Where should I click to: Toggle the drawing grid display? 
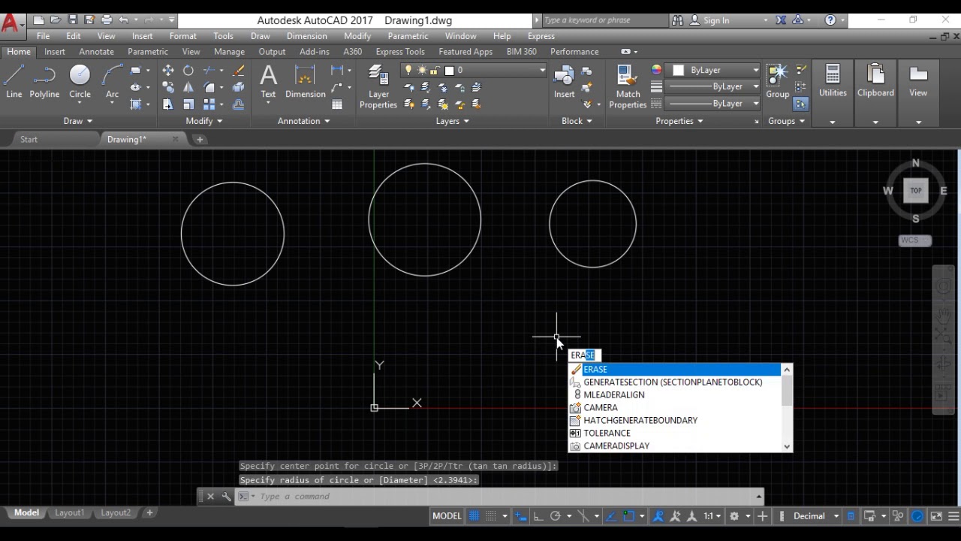tap(474, 516)
